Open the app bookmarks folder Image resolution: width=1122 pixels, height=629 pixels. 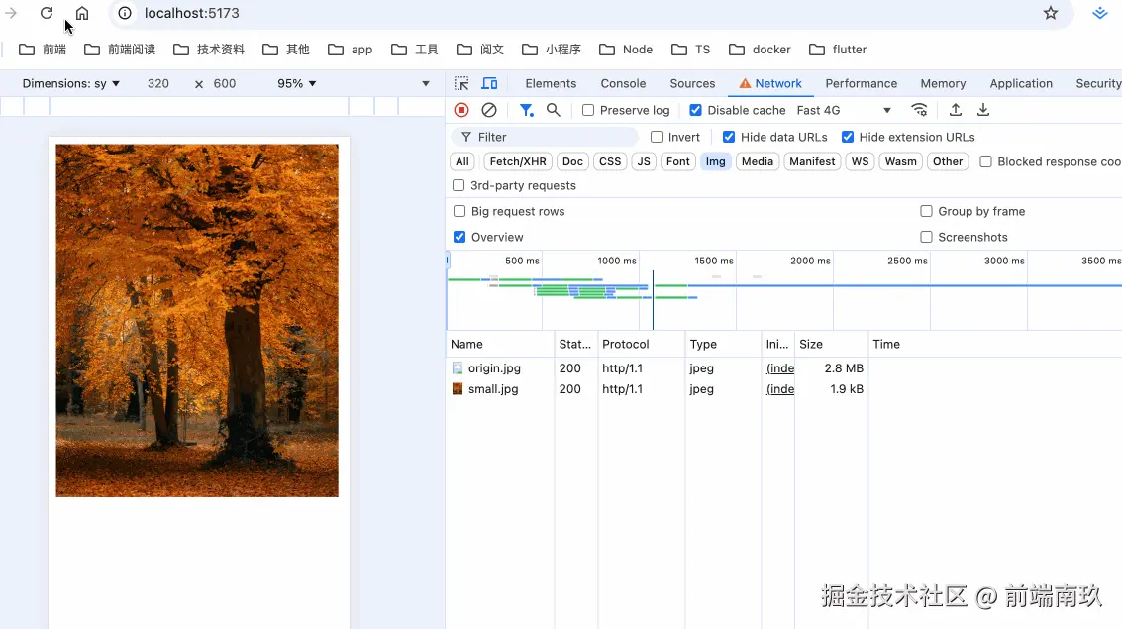[x=350, y=50]
